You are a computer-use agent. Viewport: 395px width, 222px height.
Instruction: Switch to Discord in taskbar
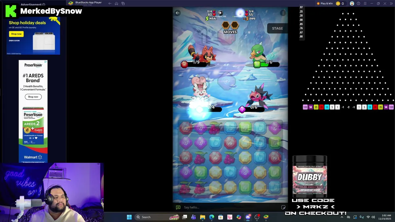pos(248,217)
